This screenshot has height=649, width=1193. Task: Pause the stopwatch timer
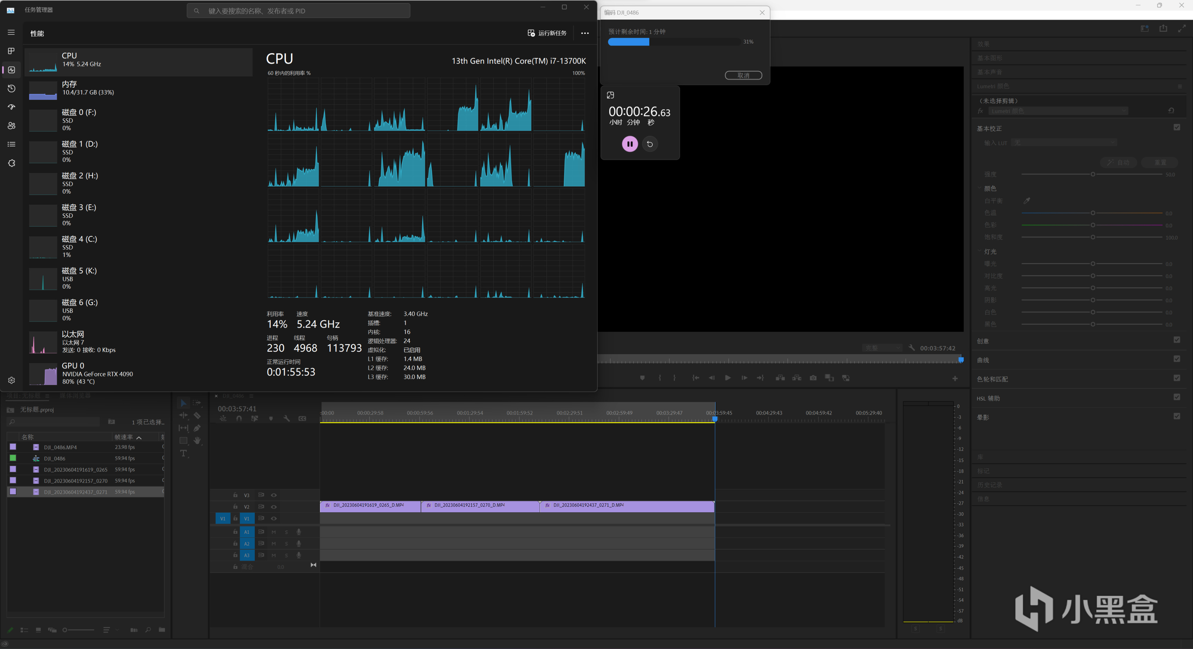coord(629,144)
